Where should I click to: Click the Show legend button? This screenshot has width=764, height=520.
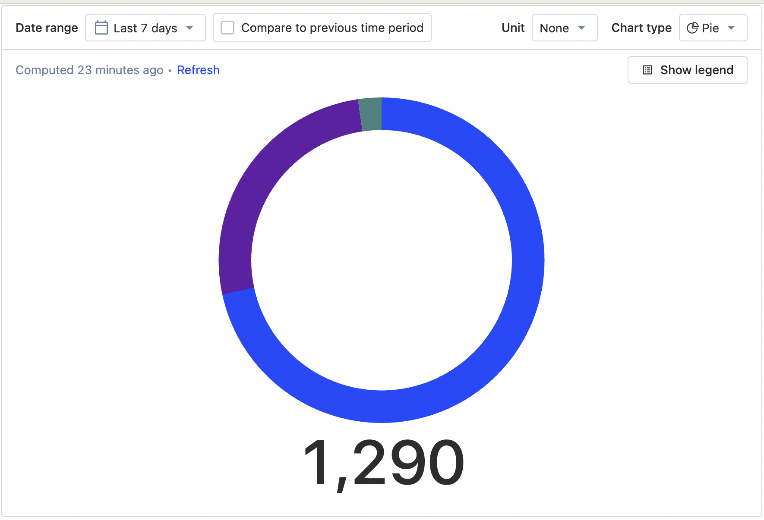tap(688, 70)
